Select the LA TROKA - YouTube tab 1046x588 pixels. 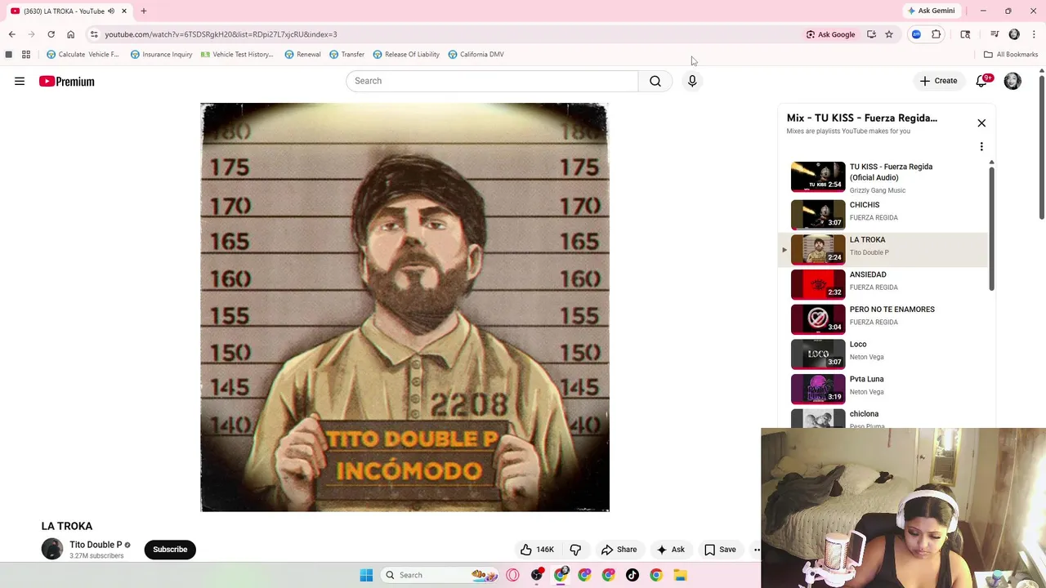click(69, 11)
